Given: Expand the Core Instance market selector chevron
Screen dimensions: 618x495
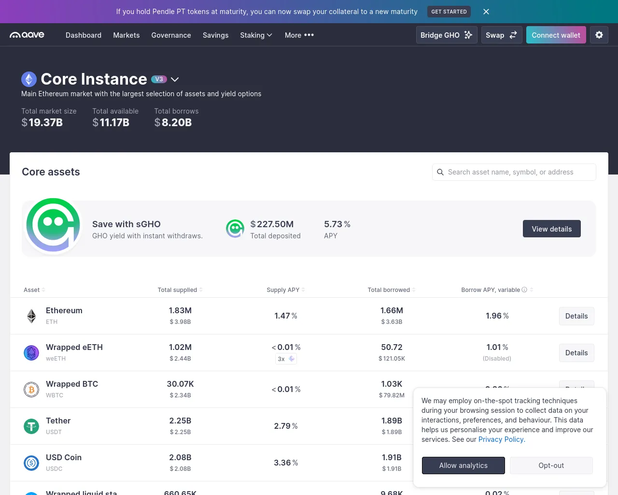Looking at the screenshot, I should coord(175,79).
